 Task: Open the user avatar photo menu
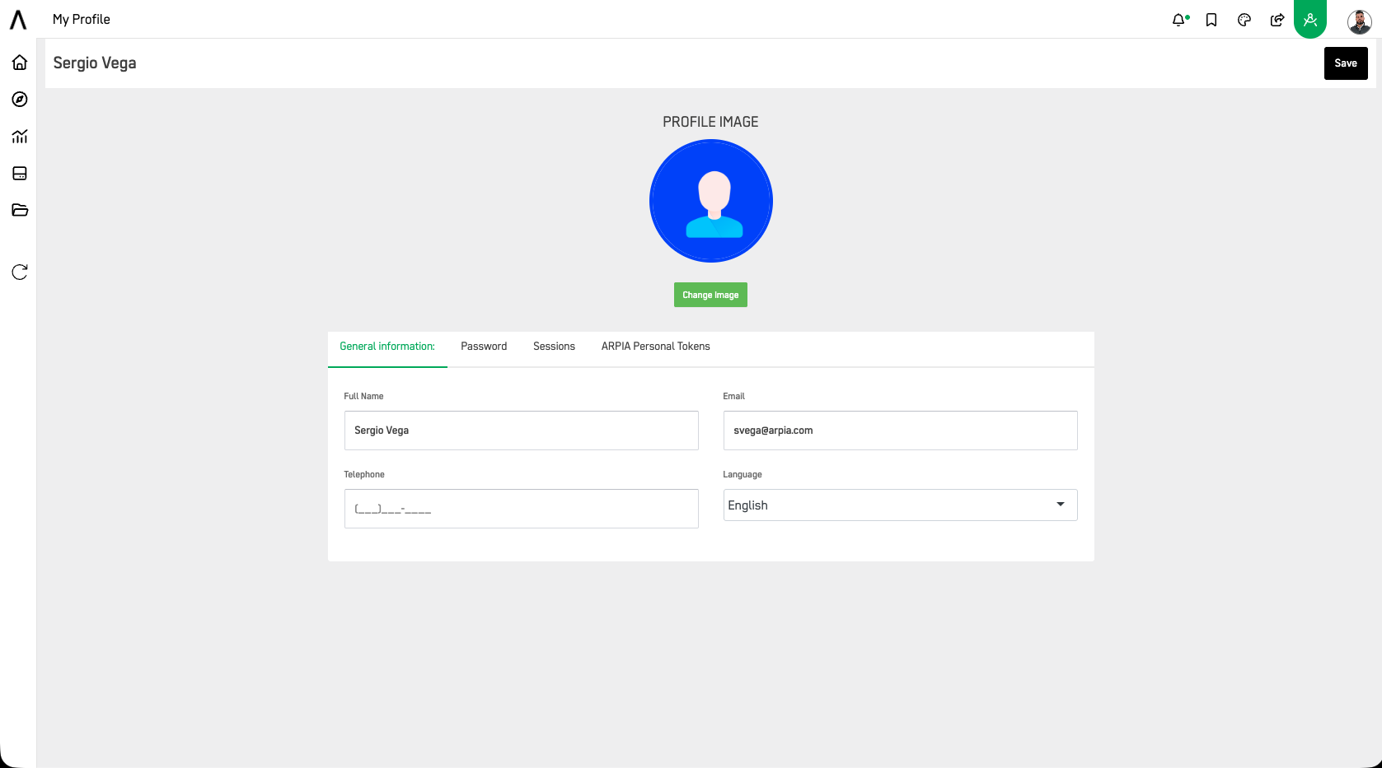pyautogui.click(x=1360, y=21)
